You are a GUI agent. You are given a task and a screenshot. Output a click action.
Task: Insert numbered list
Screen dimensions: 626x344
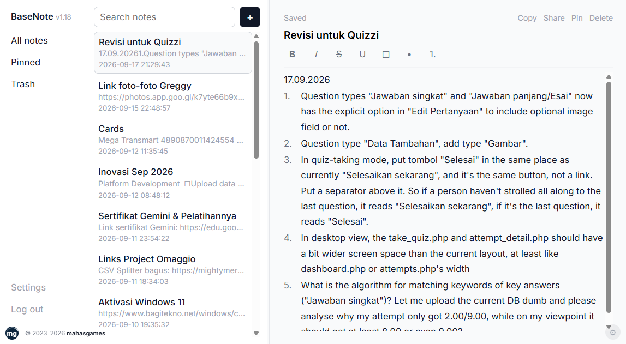(x=432, y=54)
